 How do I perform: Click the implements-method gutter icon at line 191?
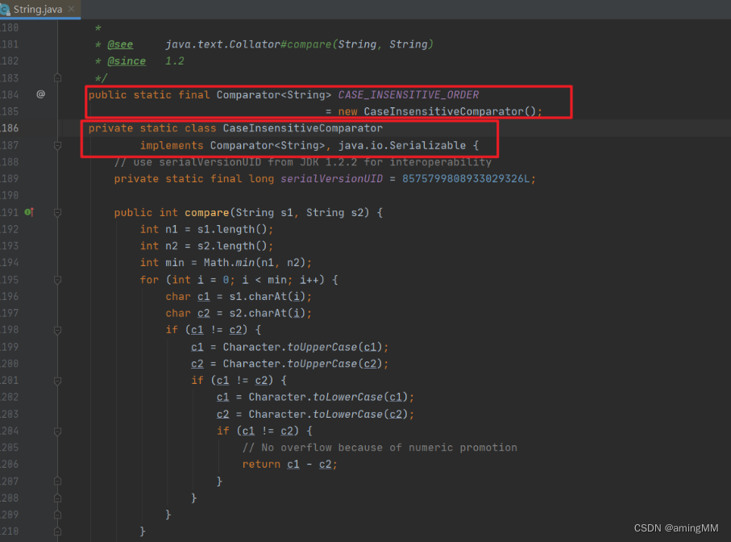[x=29, y=212]
